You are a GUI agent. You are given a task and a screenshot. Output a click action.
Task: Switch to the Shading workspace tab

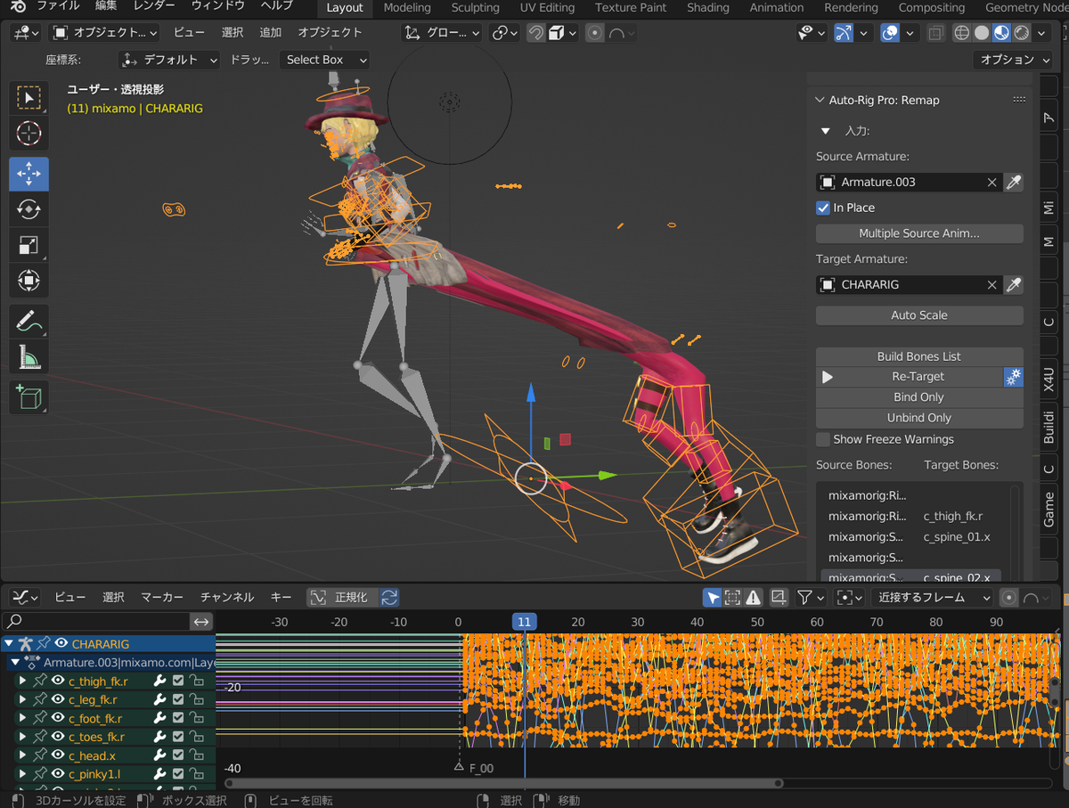tap(708, 8)
